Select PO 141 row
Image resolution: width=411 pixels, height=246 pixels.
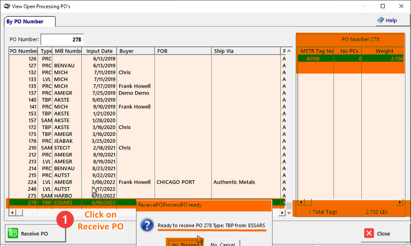[x=147, y=107]
